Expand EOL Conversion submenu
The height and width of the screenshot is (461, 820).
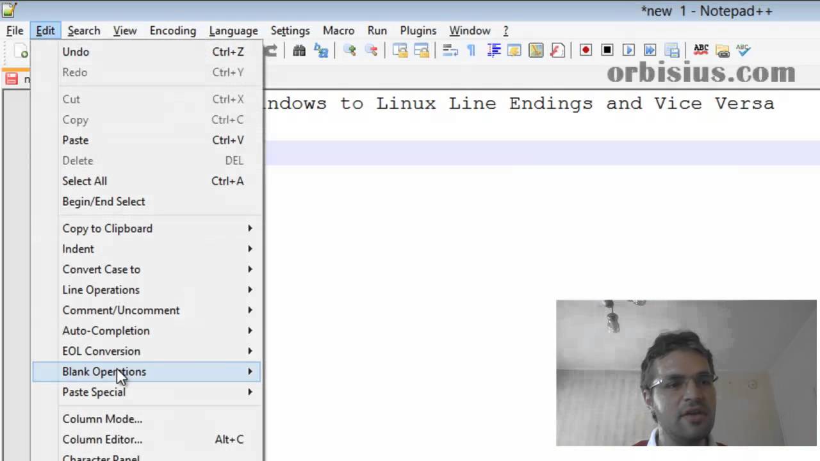click(147, 352)
